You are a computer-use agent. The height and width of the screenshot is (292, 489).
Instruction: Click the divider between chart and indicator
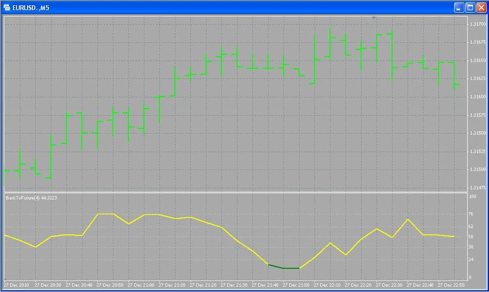(233, 193)
